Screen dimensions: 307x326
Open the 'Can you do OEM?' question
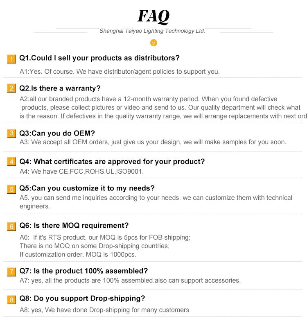(x=57, y=133)
